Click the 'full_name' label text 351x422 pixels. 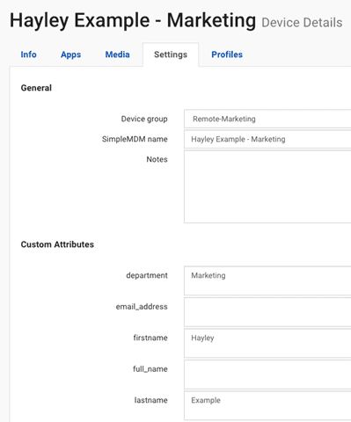(x=150, y=369)
